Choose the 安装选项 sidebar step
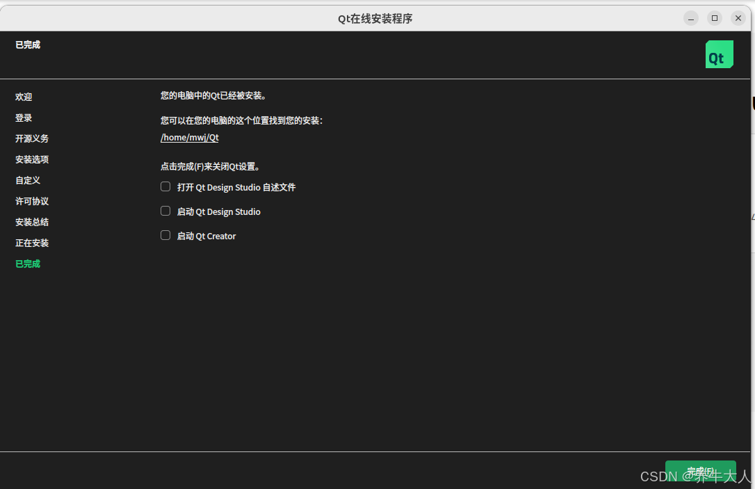Screen dimensions: 755x489 tap(32, 159)
